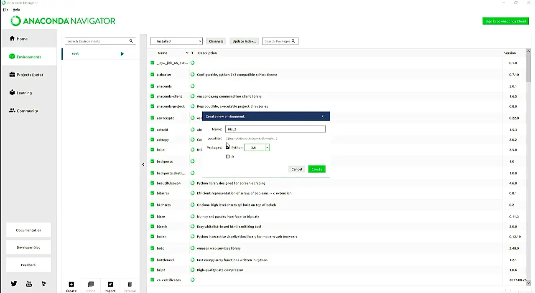Click the status circle icon for ca-certificates
This screenshot has width=535, height=293.
(193, 280)
